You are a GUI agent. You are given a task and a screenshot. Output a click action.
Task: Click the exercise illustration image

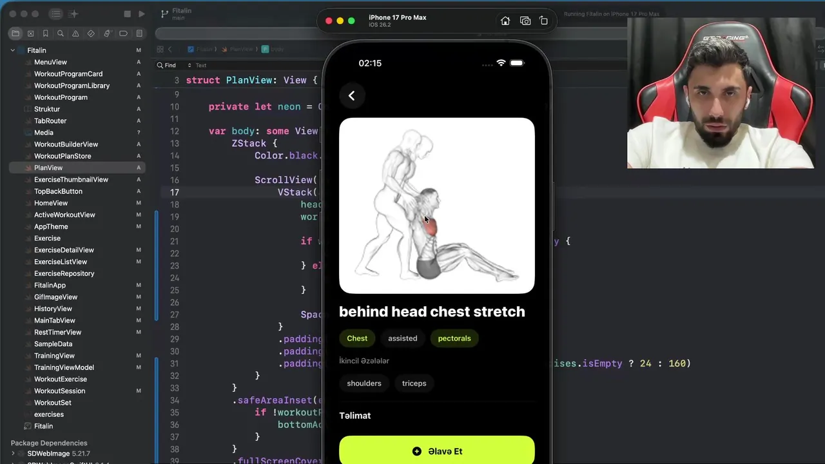(437, 206)
